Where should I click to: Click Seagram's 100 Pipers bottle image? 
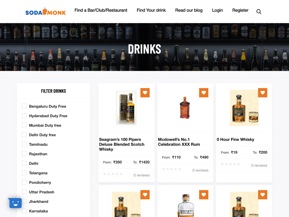pyautogui.click(x=126, y=108)
